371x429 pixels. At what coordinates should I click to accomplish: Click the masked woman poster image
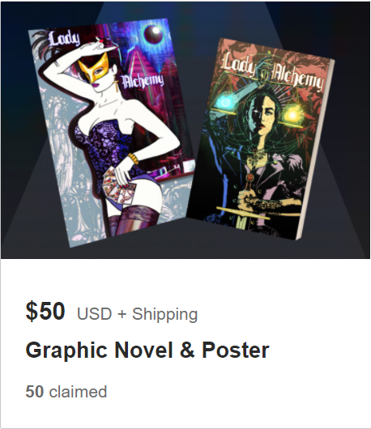111,133
